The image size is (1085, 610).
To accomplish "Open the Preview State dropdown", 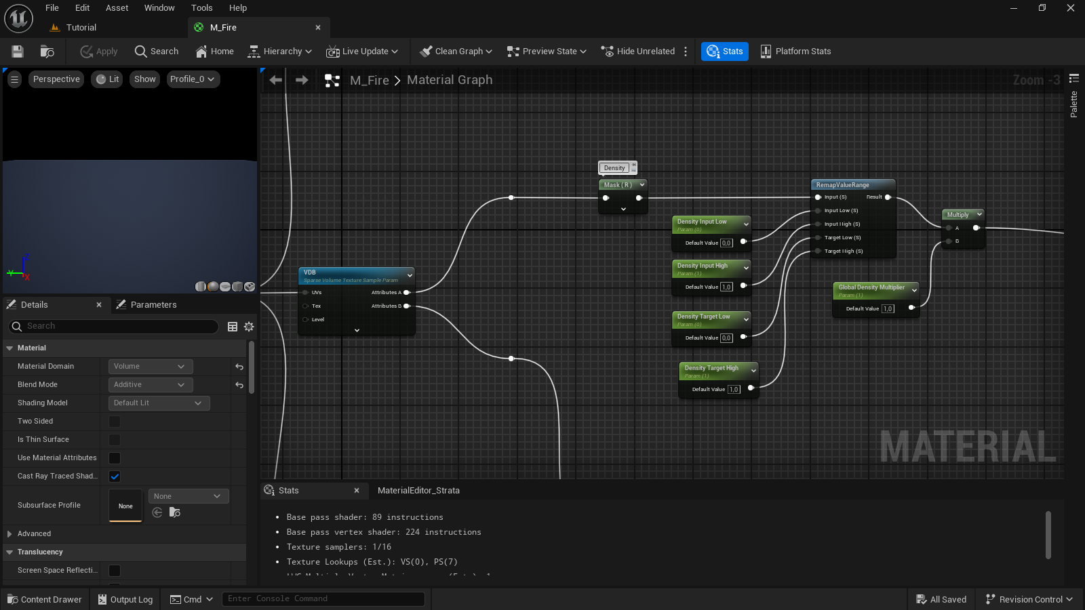I will click(x=547, y=52).
